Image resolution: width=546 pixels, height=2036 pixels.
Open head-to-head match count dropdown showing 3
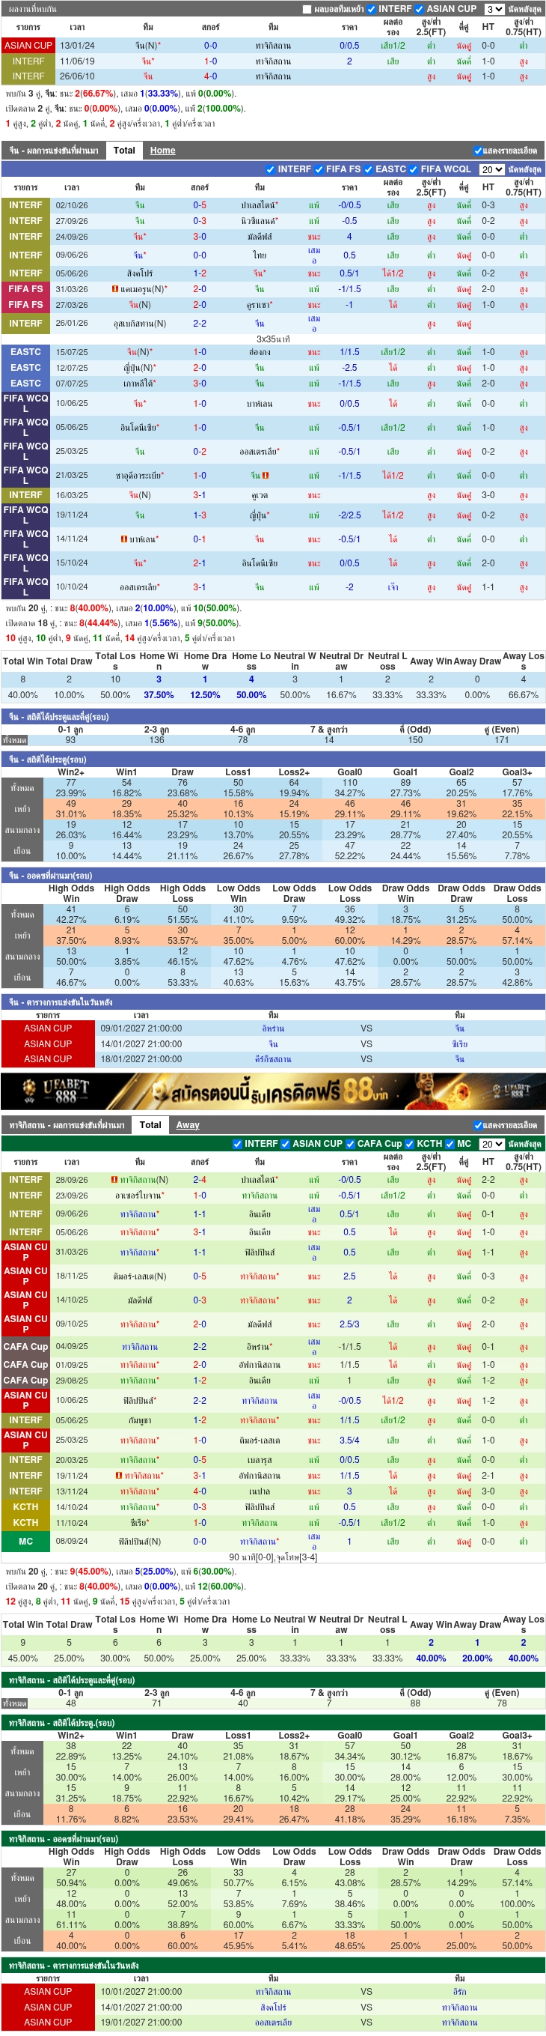pos(494,10)
